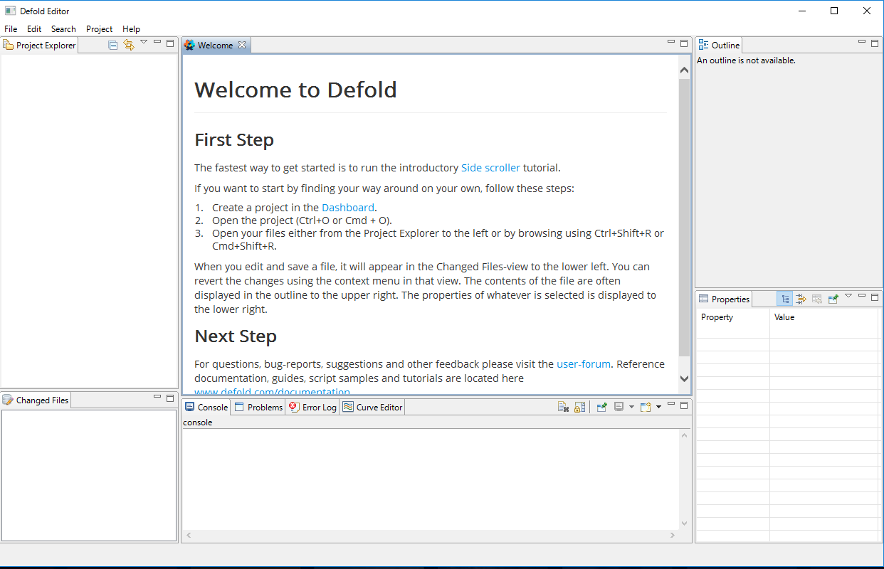The width and height of the screenshot is (884, 569).
Task: Open Project Explorer view menu triangle
Action: pos(144,43)
